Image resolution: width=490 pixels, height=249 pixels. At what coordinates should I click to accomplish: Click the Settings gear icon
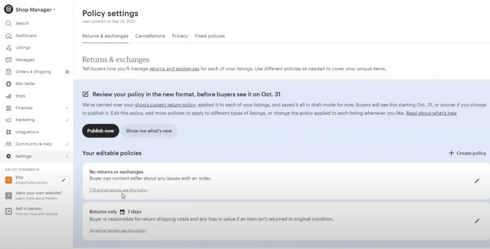click(x=9, y=156)
